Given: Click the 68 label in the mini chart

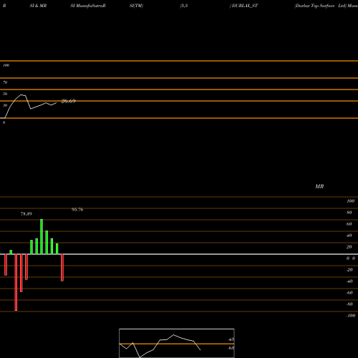Looking at the screenshot, I should [231, 348].
